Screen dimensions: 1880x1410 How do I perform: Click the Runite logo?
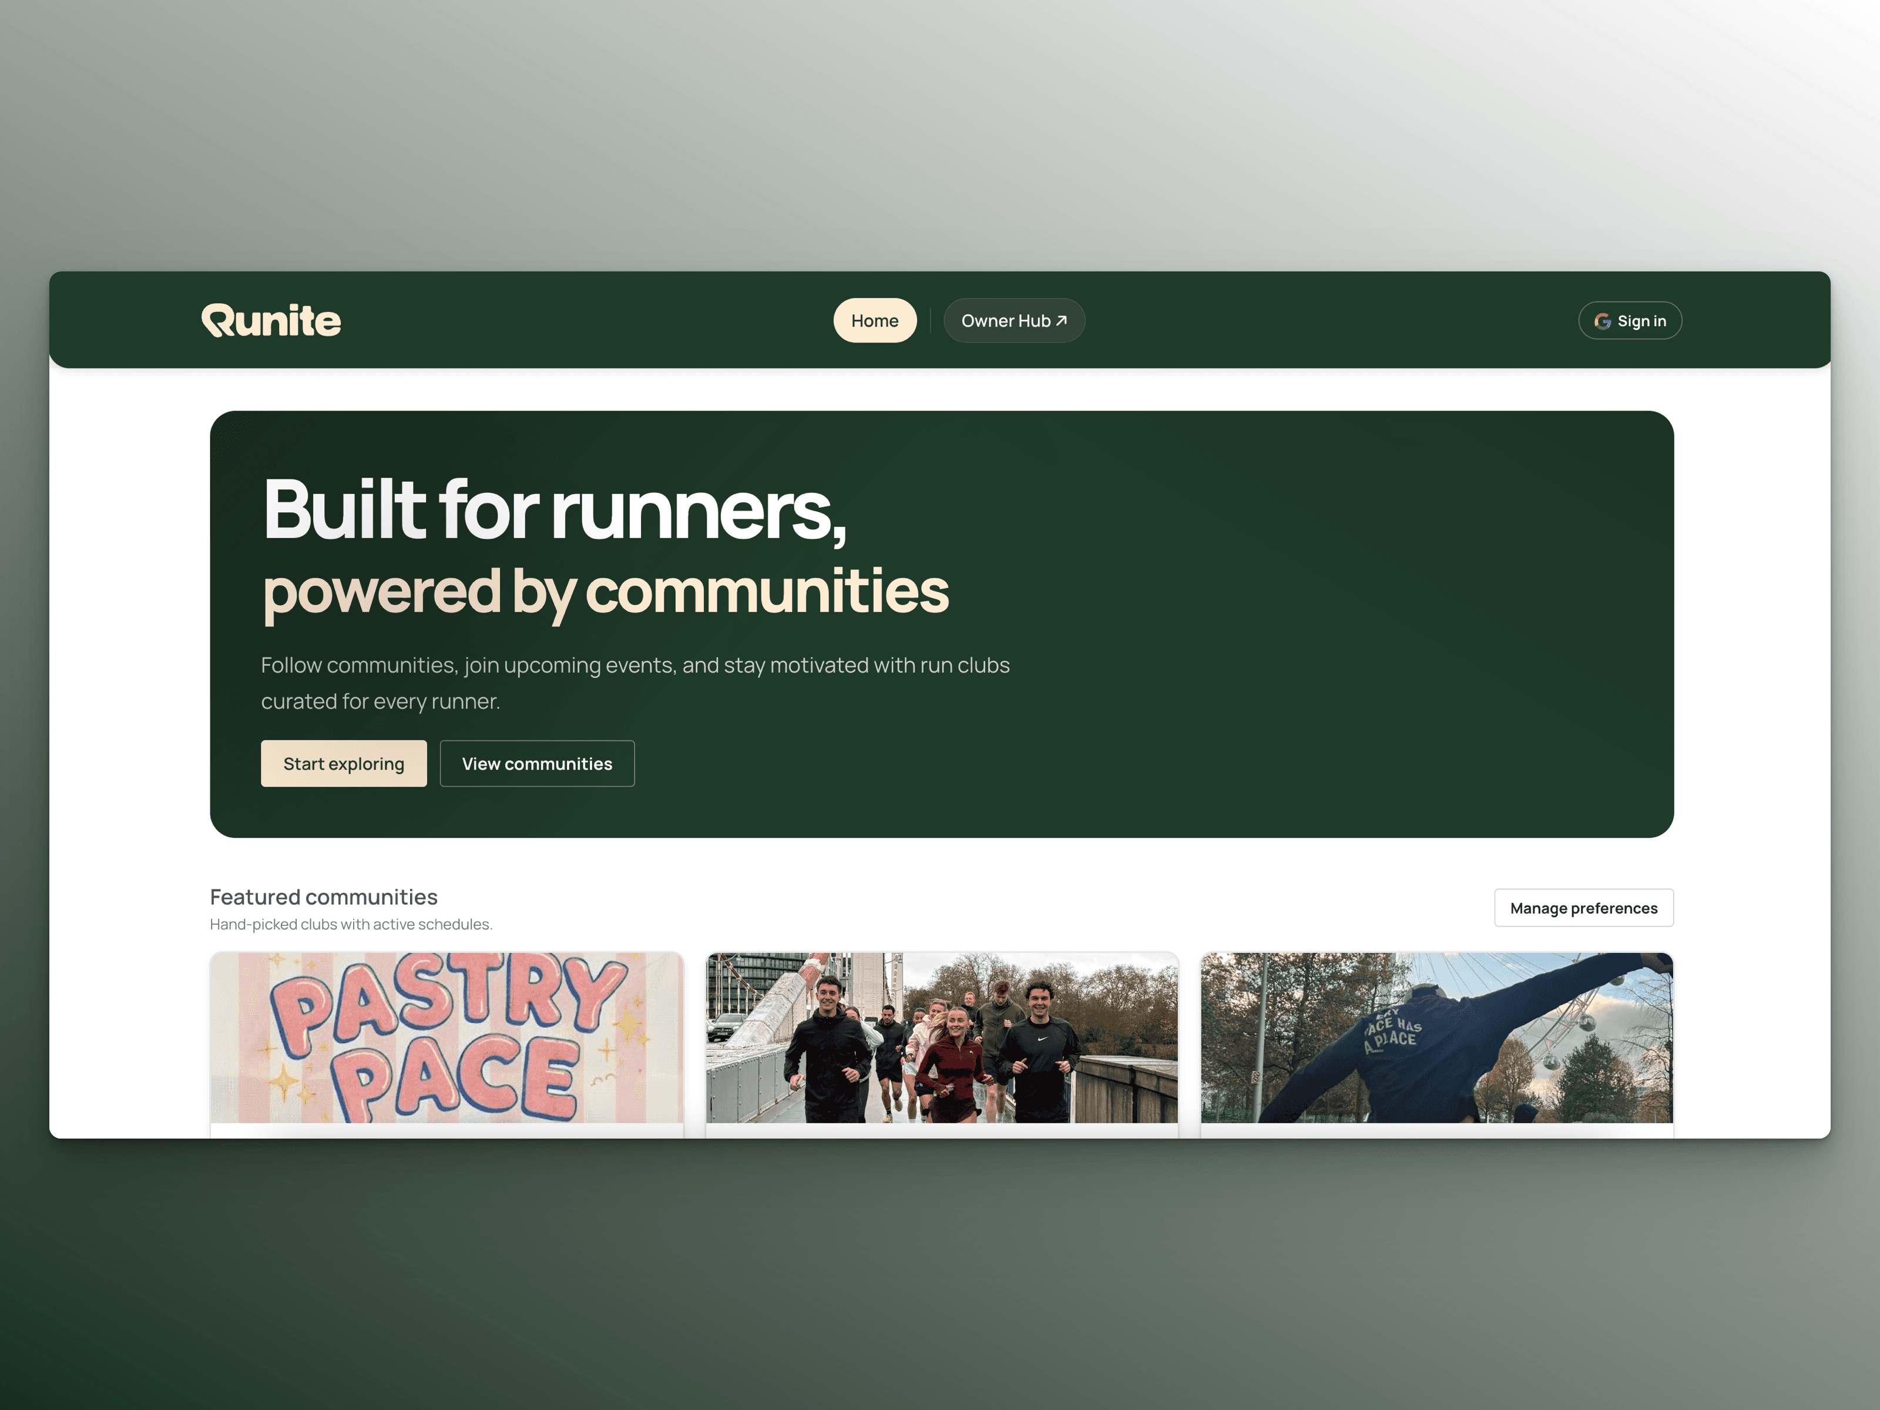(x=271, y=320)
